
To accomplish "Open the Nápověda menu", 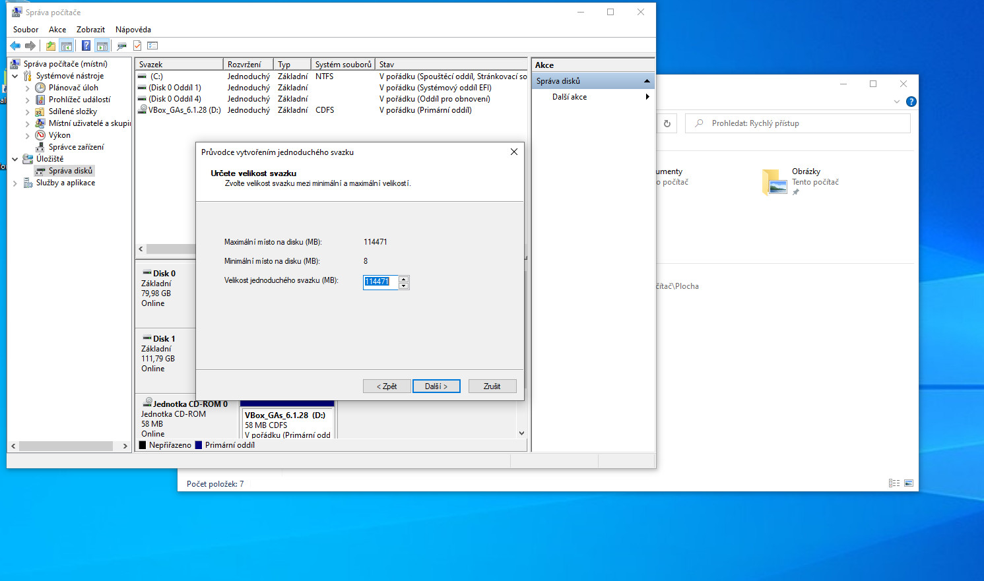I will [x=133, y=30].
